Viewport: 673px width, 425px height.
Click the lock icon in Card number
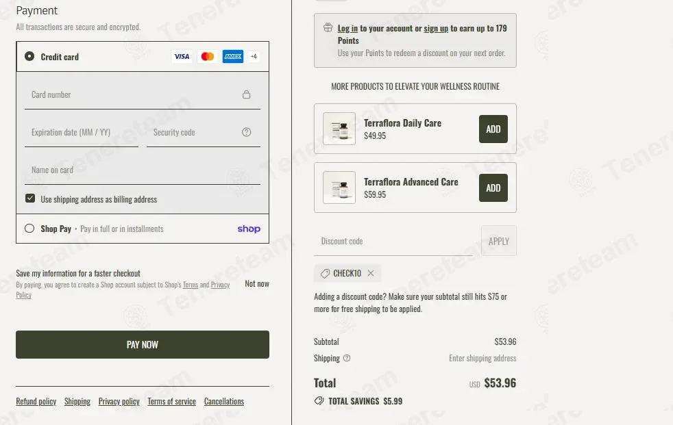tap(246, 94)
